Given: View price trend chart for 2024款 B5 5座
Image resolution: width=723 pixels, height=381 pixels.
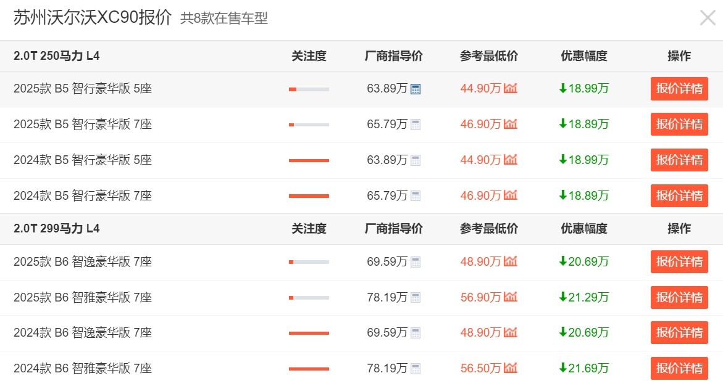Looking at the screenshot, I should click(x=511, y=160).
